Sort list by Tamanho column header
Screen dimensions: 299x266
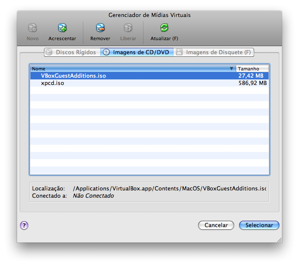click(x=252, y=69)
